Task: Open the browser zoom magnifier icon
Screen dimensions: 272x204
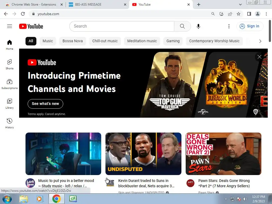Action: point(213,14)
